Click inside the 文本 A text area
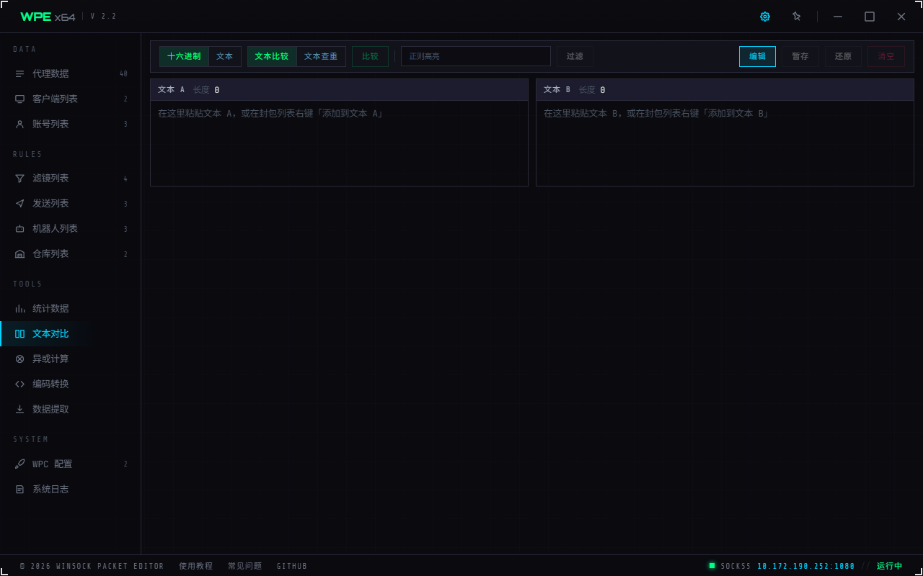Image resolution: width=923 pixels, height=576 pixels. pyautogui.click(x=339, y=143)
